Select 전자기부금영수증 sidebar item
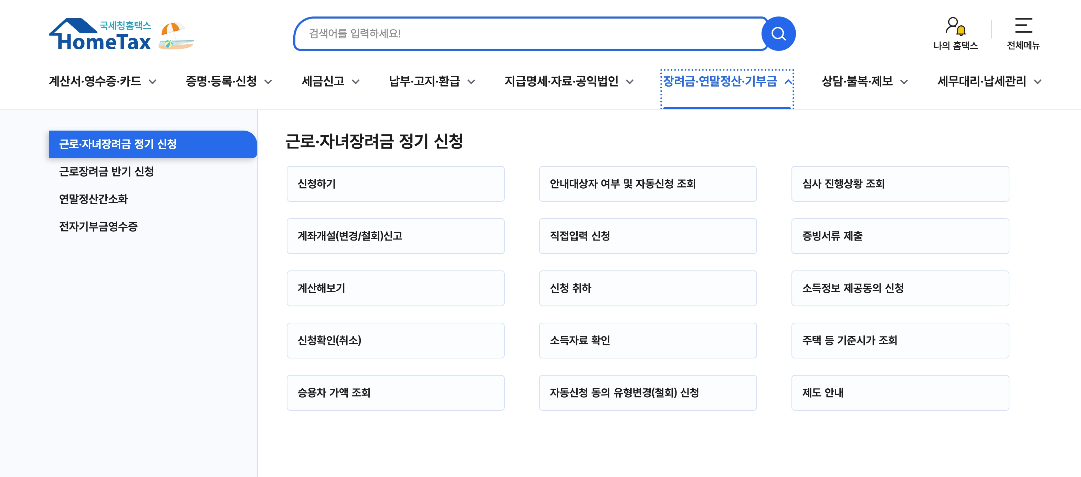 tap(98, 226)
